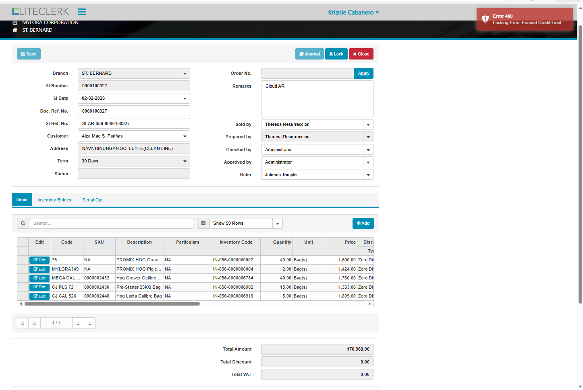Click the items table horizontal scrollbar
The width and height of the screenshot is (583, 390).
tap(112, 304)
